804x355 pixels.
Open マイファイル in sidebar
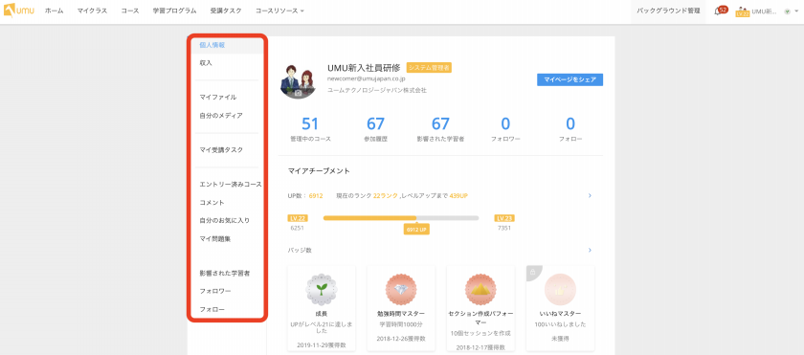218,97
